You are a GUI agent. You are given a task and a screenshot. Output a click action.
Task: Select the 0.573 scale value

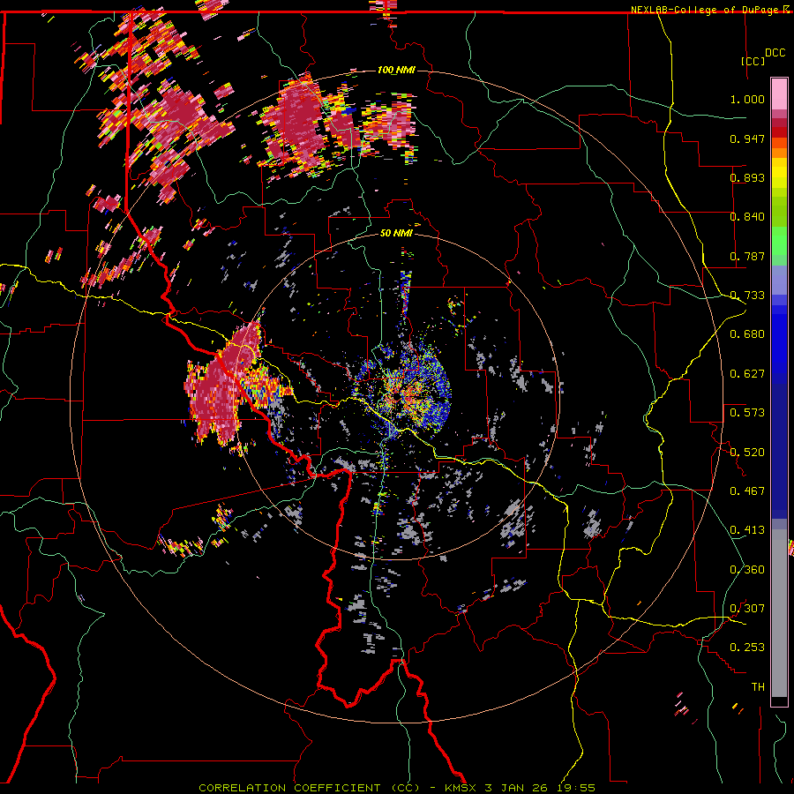[747, 413]
